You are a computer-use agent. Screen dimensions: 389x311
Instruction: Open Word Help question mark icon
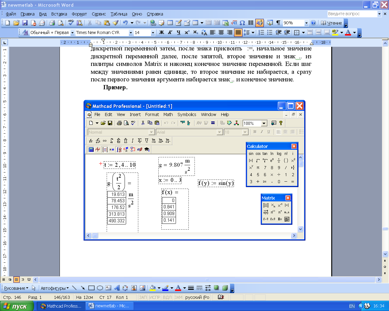click(313, 23)
